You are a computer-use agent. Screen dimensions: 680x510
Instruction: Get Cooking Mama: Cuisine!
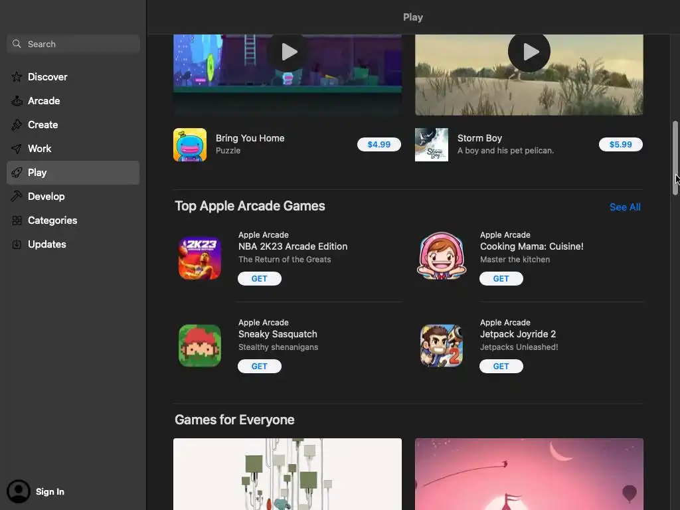pos(501,278)
